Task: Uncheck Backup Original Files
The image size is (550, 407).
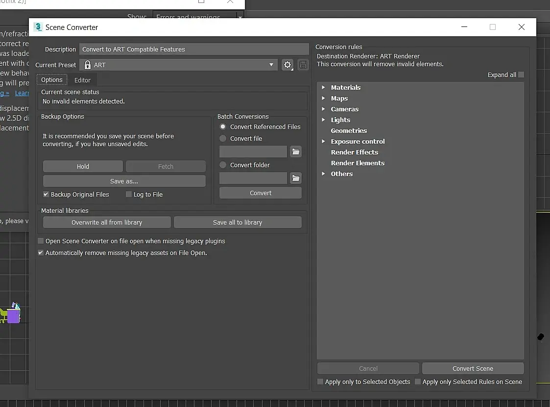Action: coord(46,194)
